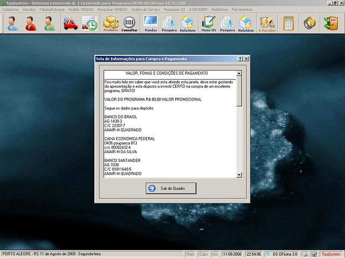
Task: Click the FpqSystem label in status bar
Action: tap(331, 254)
